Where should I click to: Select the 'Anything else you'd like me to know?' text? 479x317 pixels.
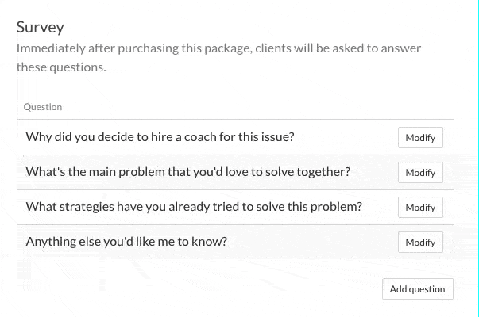[126, 242]
